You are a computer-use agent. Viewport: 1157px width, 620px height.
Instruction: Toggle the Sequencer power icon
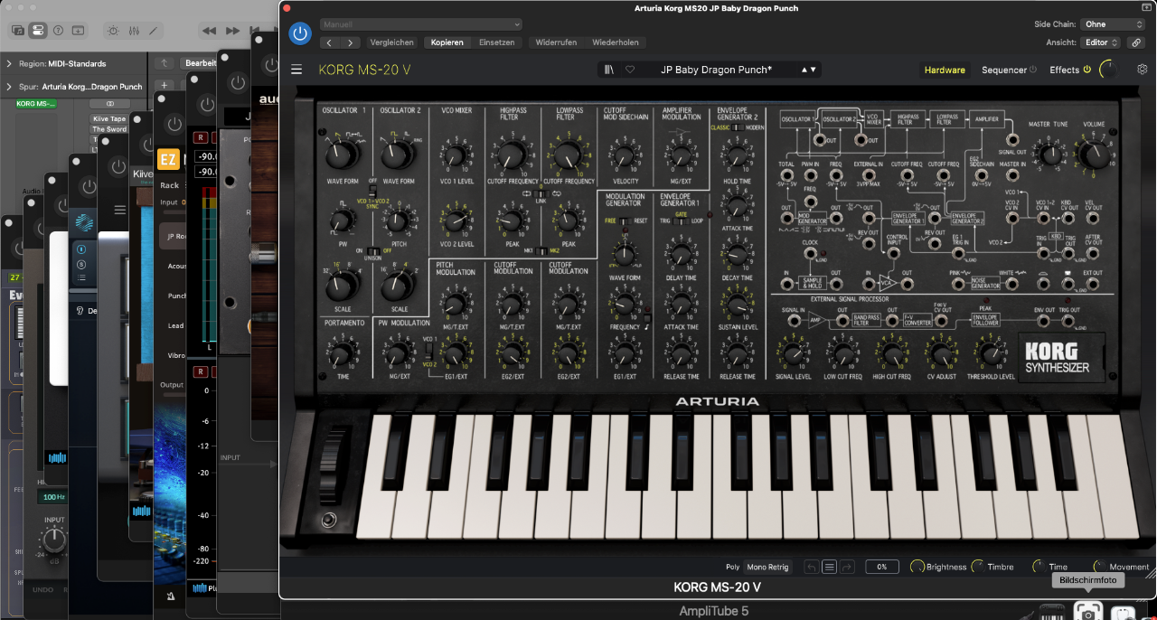click(x=1033, y=70)
